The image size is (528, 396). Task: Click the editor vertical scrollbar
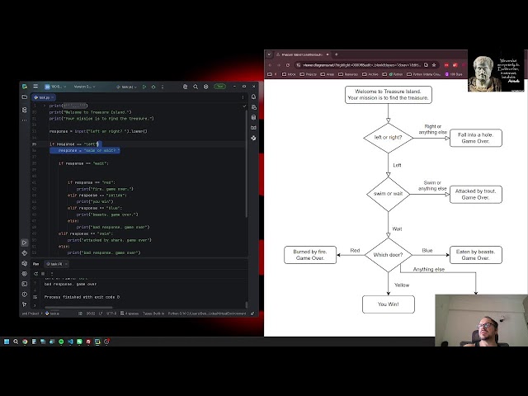pyautogui.click(x=247, y=162)
